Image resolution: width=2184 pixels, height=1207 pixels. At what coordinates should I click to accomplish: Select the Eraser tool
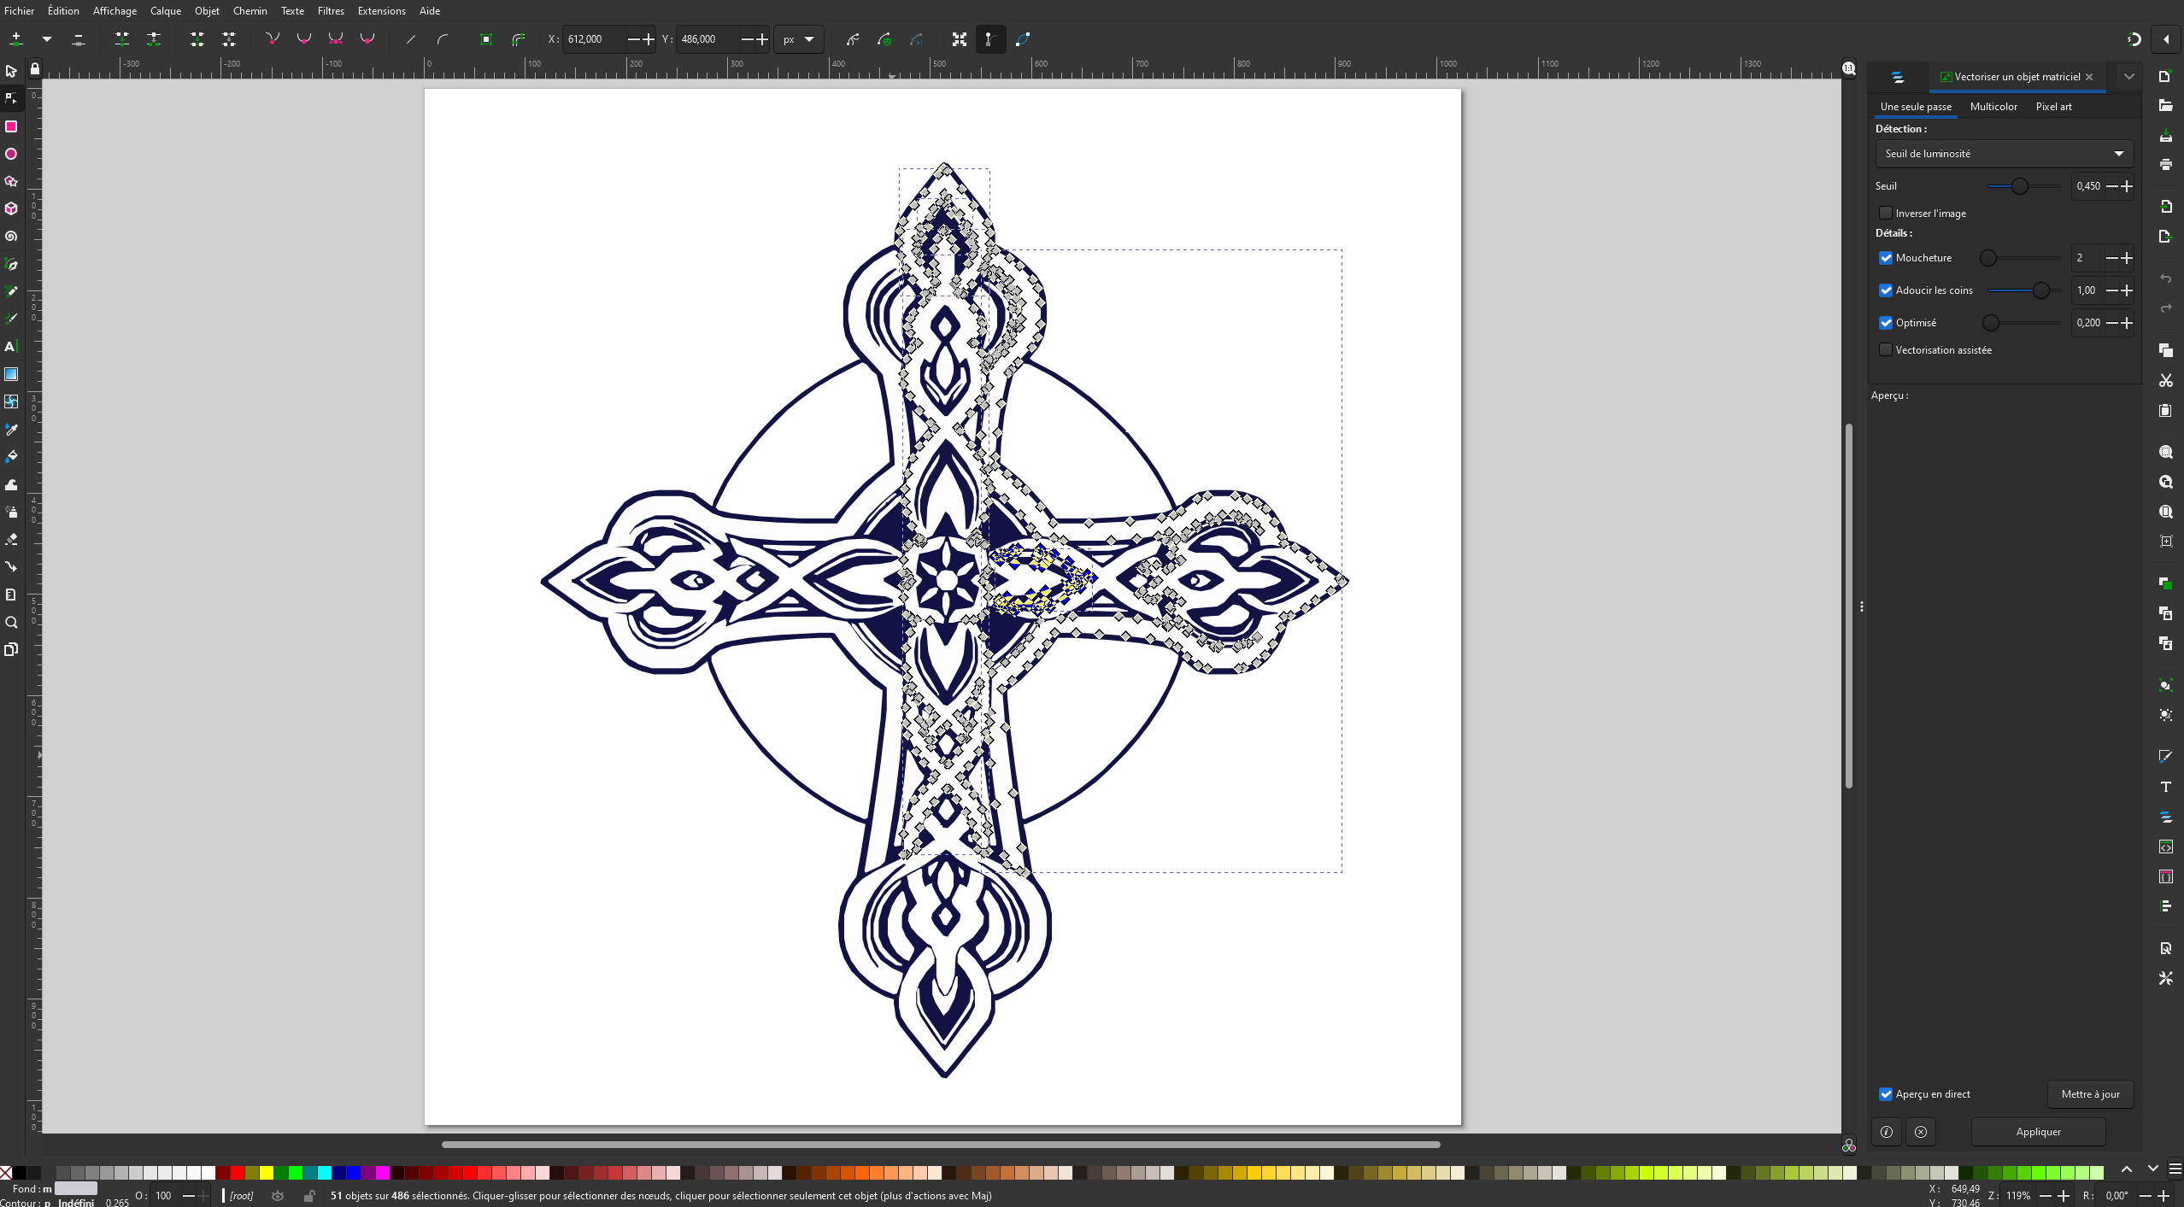pos(11,540)
